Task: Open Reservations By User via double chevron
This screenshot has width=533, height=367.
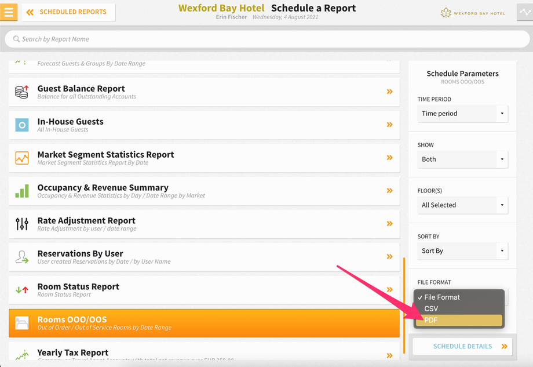Action: pyautogui.click(x=389, y=256)
